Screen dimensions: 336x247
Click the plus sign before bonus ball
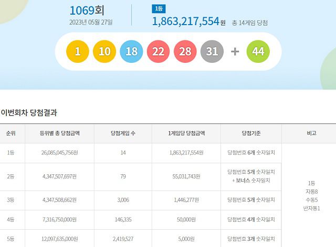(x=235, y=51)
